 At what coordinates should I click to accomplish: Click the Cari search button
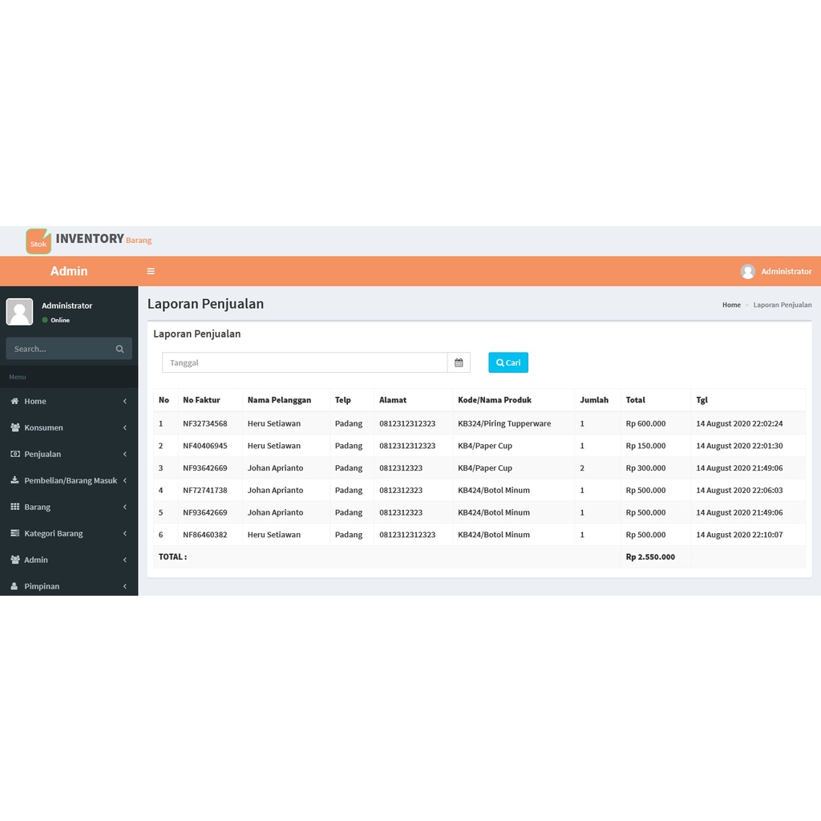[x=508, y=362]
